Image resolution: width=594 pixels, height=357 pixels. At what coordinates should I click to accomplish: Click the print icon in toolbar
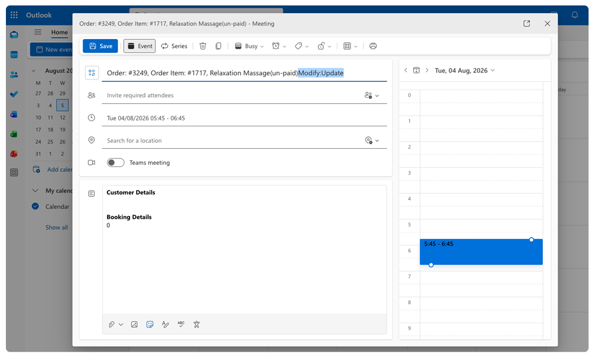point(373,46)
